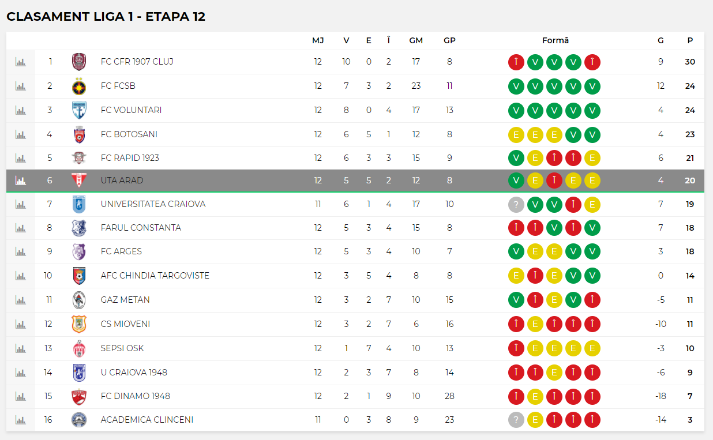Click the FC Voluntari team crest
713x440 pixels.
pyautogui.click(x=79, y=110)
